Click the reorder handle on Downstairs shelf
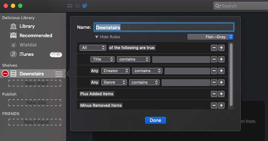268x141 pixels. [59, 74]
